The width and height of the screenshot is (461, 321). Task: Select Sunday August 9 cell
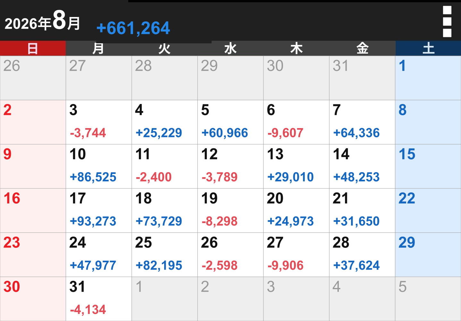[x=33, y=166]
